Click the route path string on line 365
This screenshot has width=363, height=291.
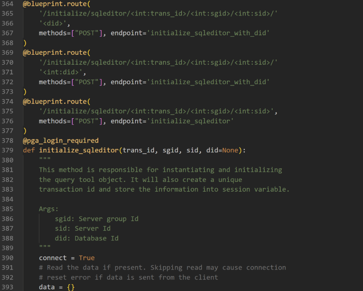point(158,14)
